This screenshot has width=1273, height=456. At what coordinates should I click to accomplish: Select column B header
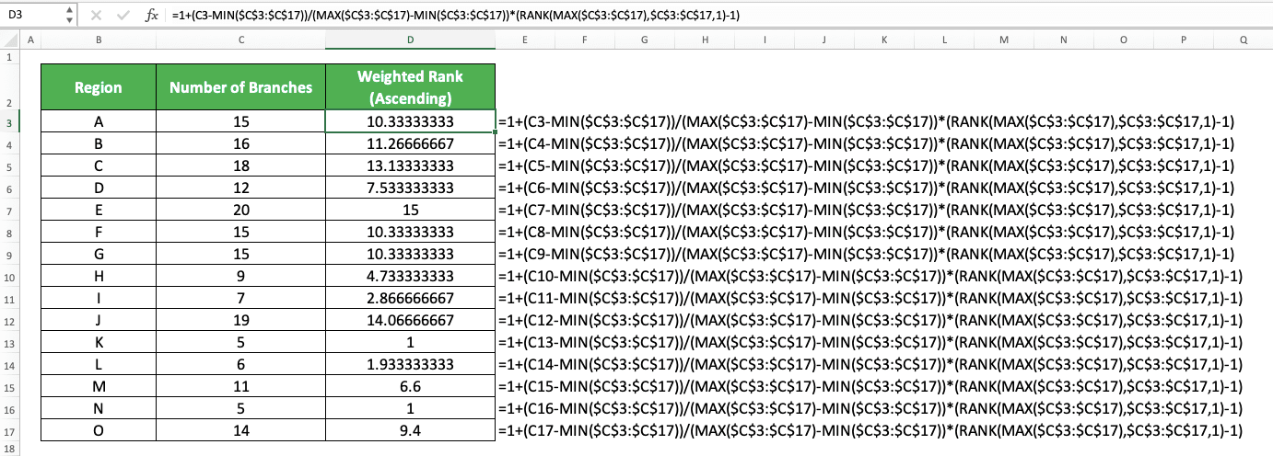(99, 40)
